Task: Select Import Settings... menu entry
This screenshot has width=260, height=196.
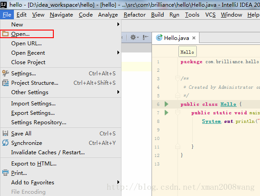Action: 61,104
